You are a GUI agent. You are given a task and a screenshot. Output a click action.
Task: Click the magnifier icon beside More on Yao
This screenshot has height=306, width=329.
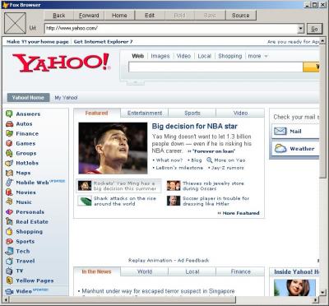pyautogui.click(x=210, y=160)
